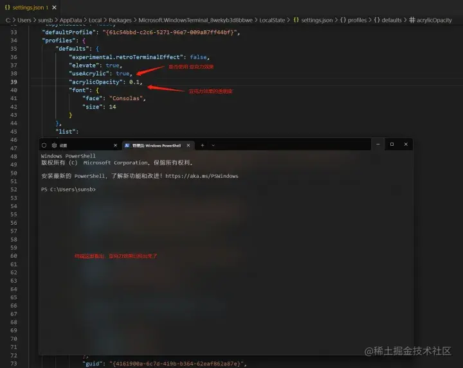The width and height of the screenshot is (463, 368).
Task: Click line number 73 in the gutter
Action: coord(14,364)
